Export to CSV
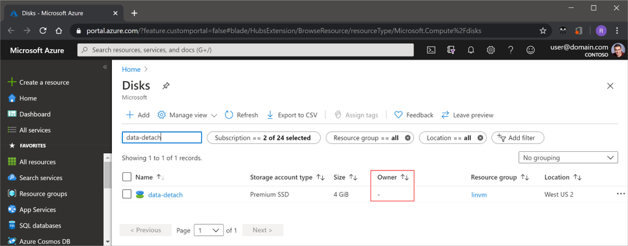This screenshot has width=628, height=246. coord(292,115)
